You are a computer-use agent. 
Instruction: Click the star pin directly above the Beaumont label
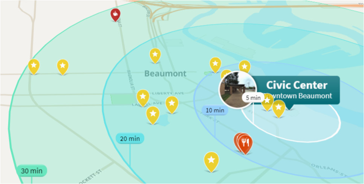[155, 55]
